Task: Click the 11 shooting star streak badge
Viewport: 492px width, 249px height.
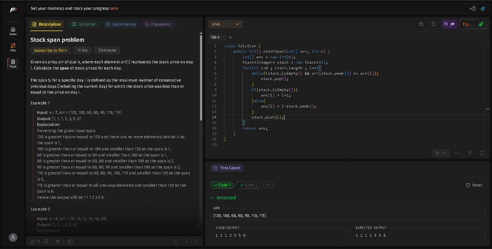Action: tap(449, 24)
